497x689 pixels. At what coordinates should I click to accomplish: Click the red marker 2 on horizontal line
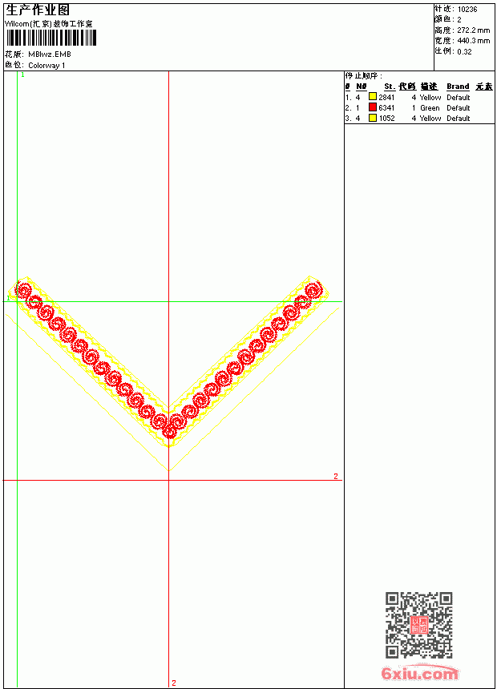pyautogui.click(x=336, y=476)
